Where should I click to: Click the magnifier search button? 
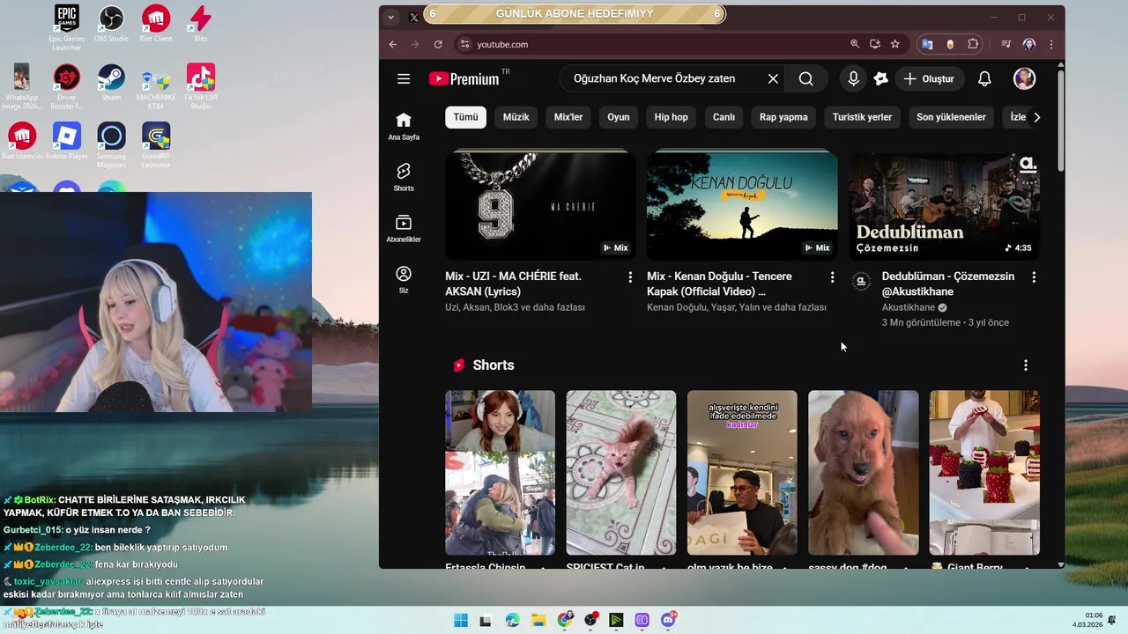805,78
